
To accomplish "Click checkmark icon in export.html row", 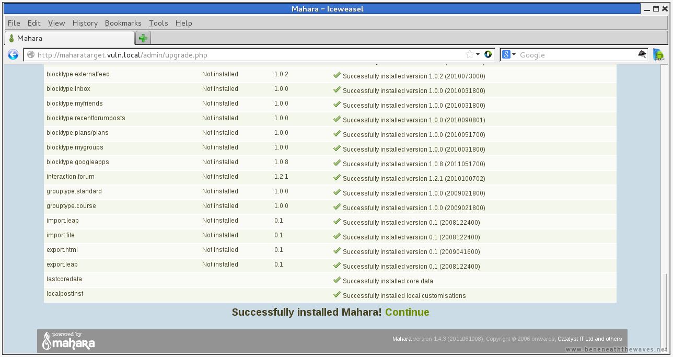I will (x=336, y=251).
